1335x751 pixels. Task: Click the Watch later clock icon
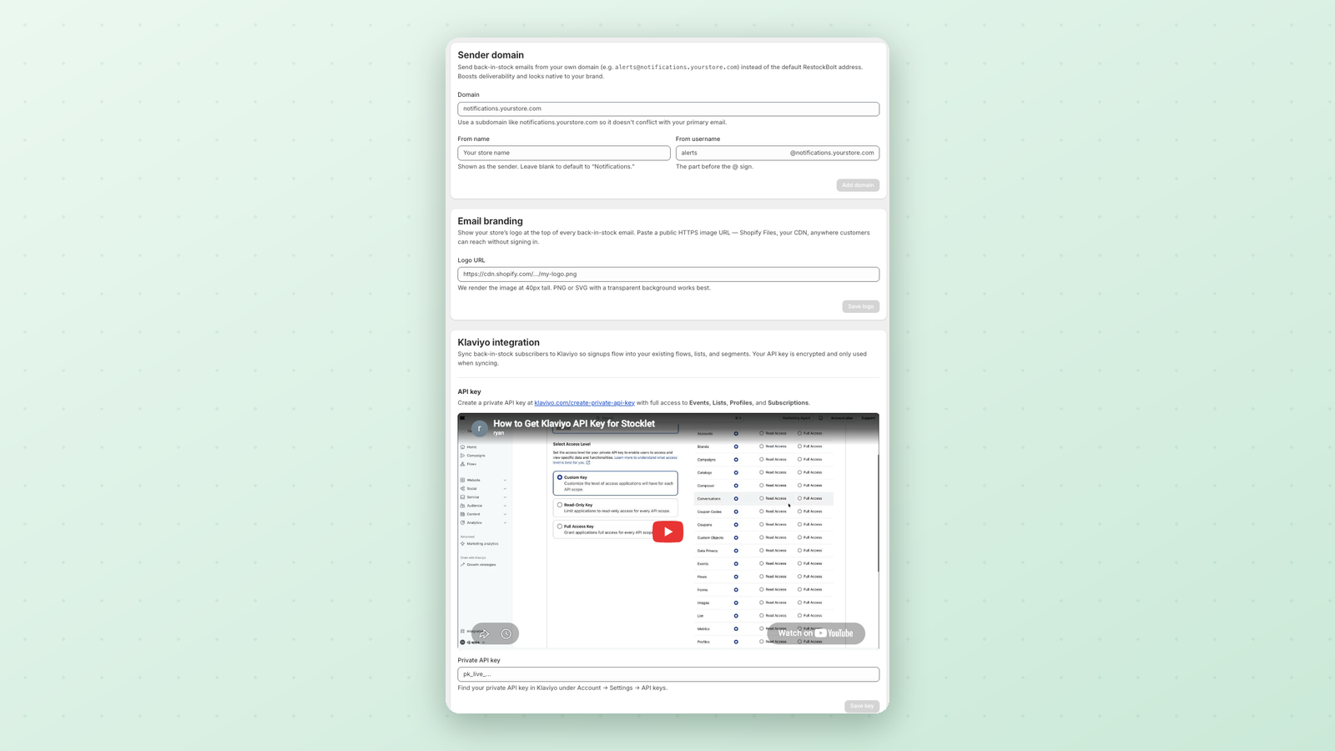pos(506,634)
